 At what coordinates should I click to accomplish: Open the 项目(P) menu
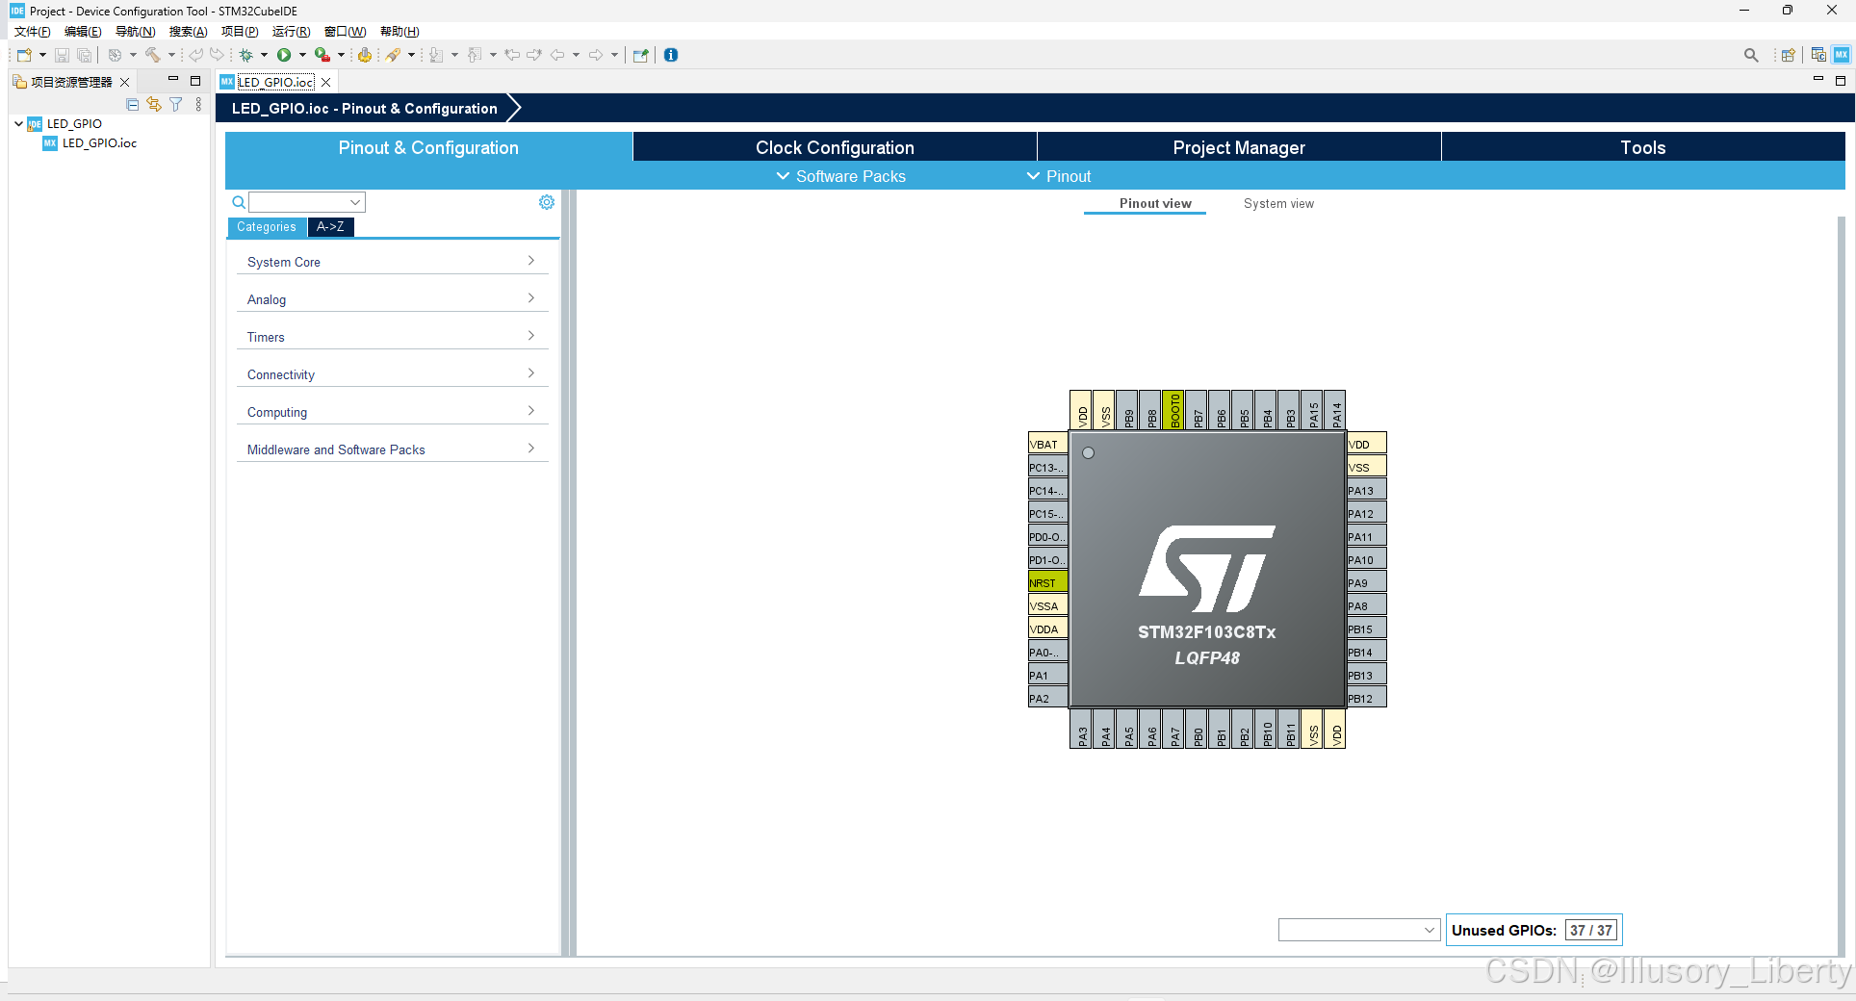click(x=240, y=32)
